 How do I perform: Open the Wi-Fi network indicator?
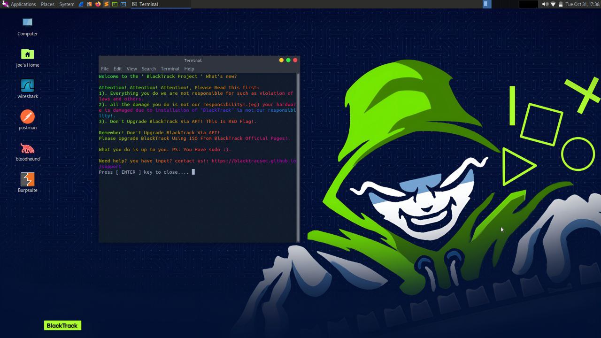[x=553, y=4]
